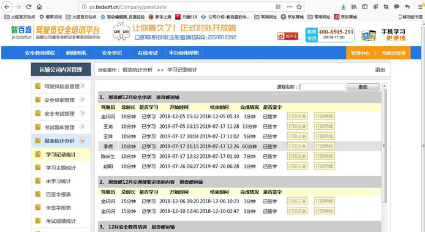
Task: Open the 移动版书签 bookmarks folder
Action: 410,17
